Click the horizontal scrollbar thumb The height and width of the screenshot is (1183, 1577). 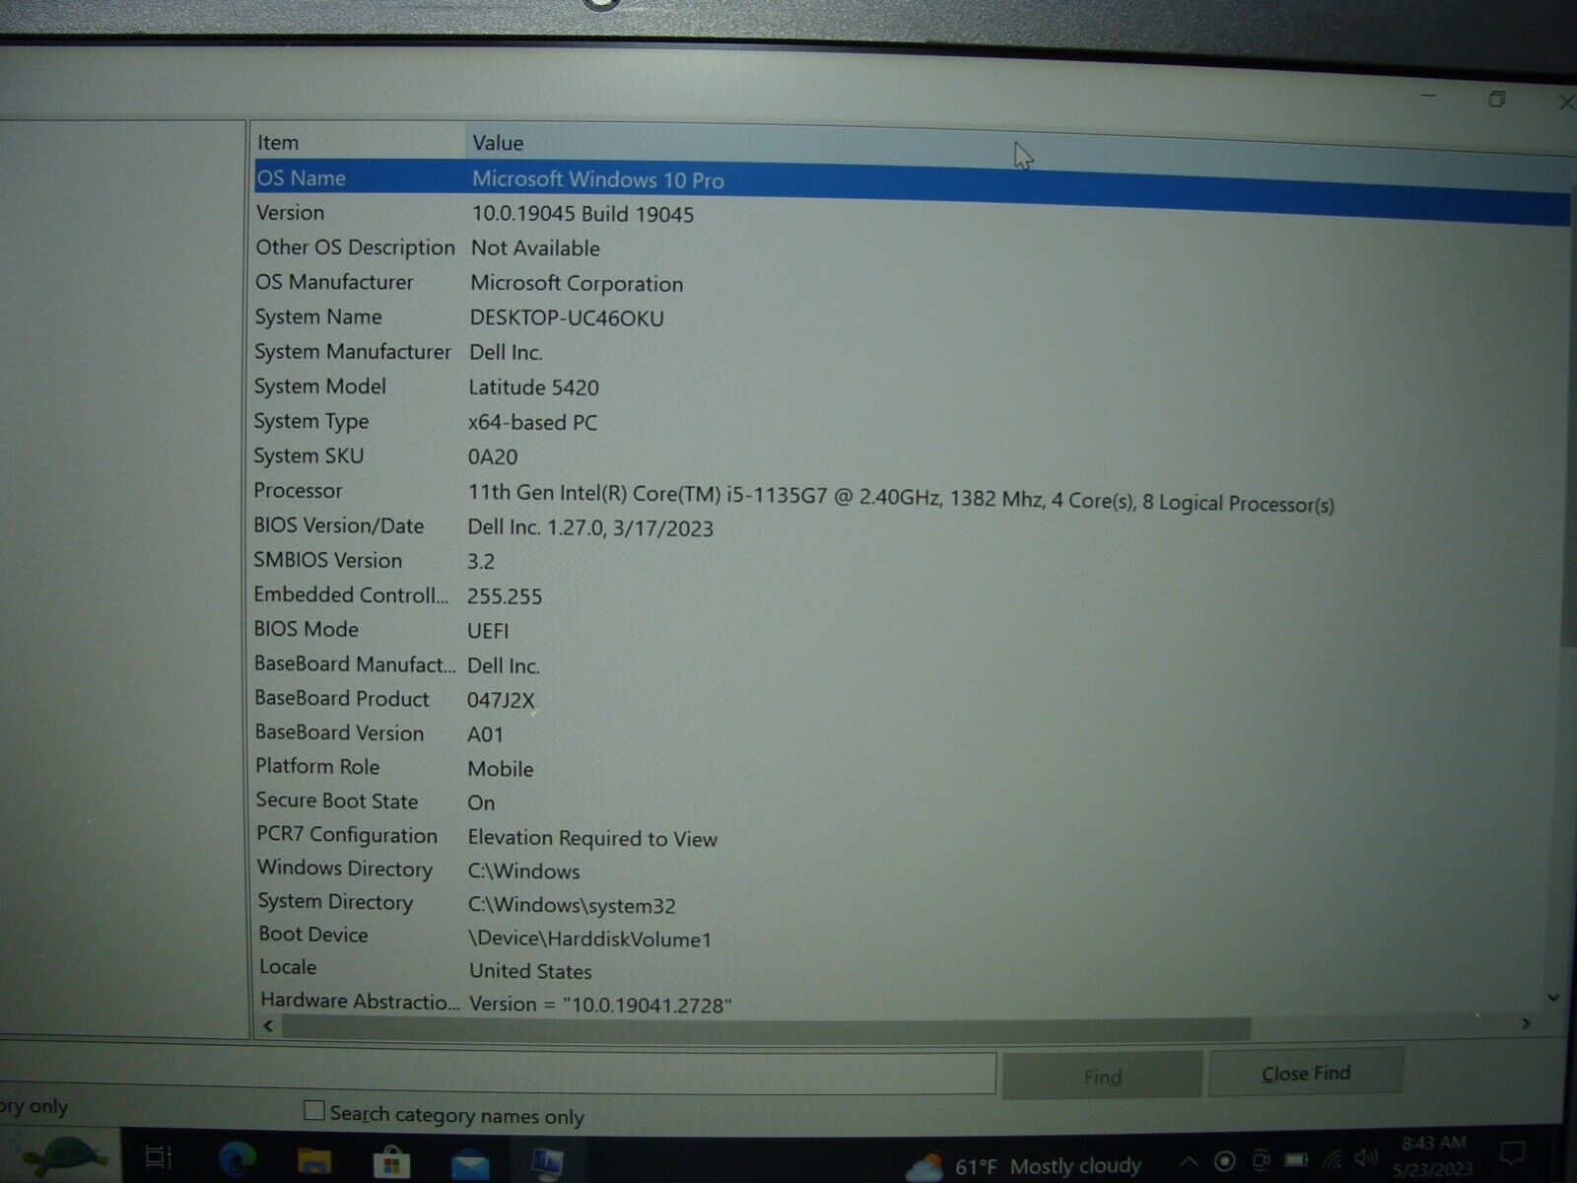coord(766,1026)
